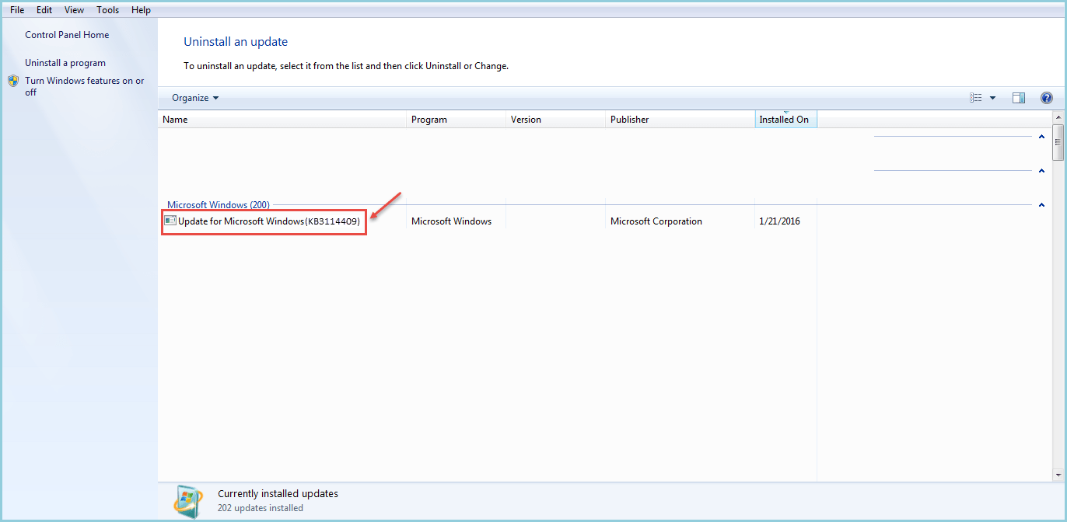Click the Currently installed updates label
The width and height of the screenshot is (1067, 522).
(278, 493)
